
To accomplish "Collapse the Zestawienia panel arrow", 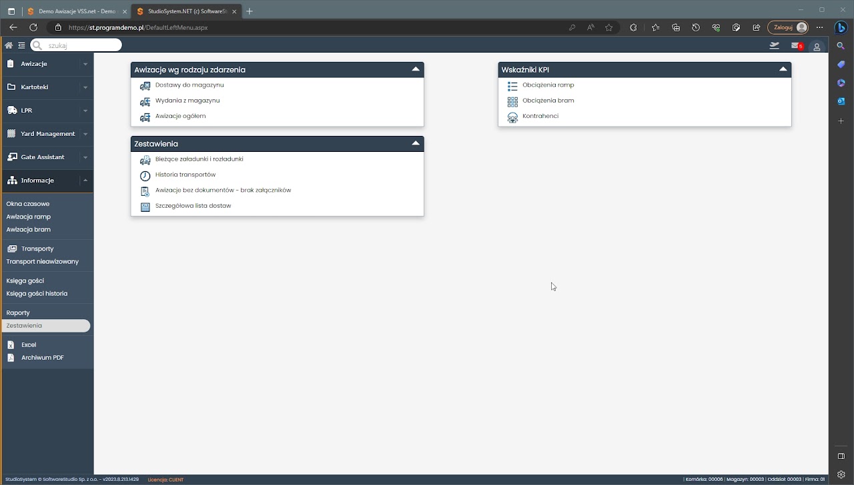I will pos(416,143).
